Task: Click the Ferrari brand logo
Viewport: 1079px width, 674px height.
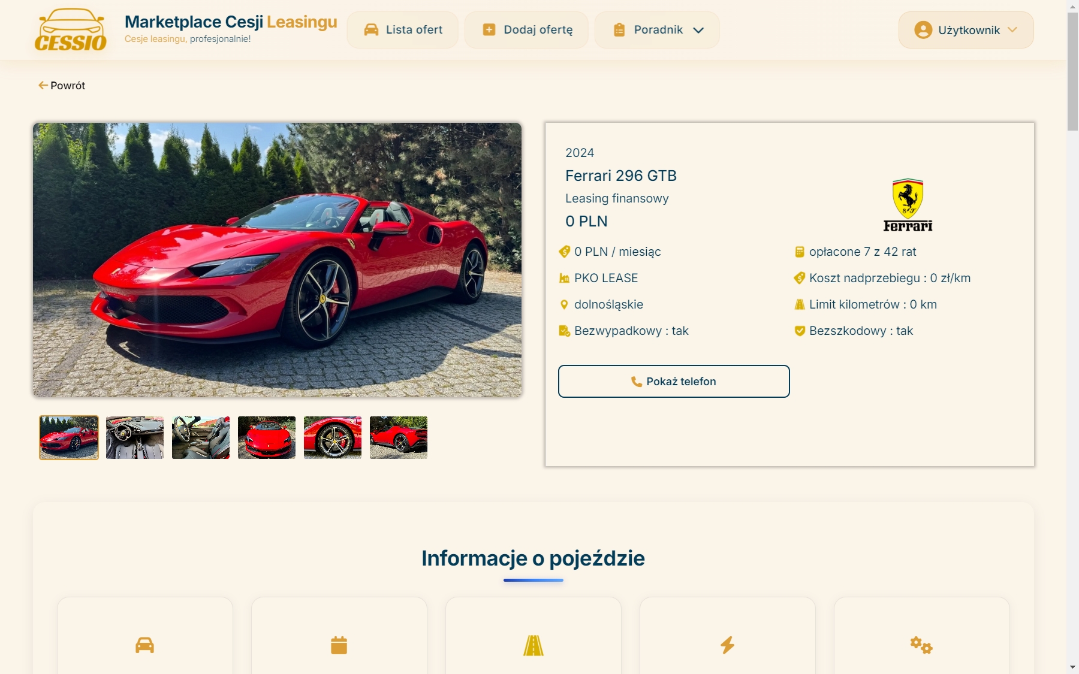Action: [908, 205]
